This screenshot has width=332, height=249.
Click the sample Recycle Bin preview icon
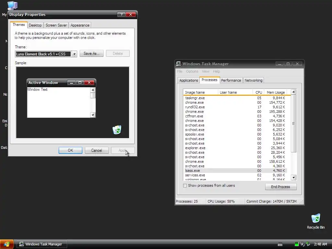point(117,130)
